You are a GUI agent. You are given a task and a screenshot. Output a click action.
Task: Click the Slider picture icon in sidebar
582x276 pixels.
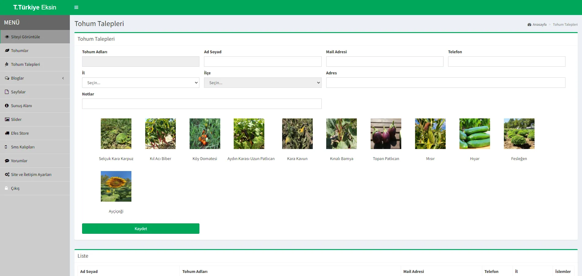[7, 119]
